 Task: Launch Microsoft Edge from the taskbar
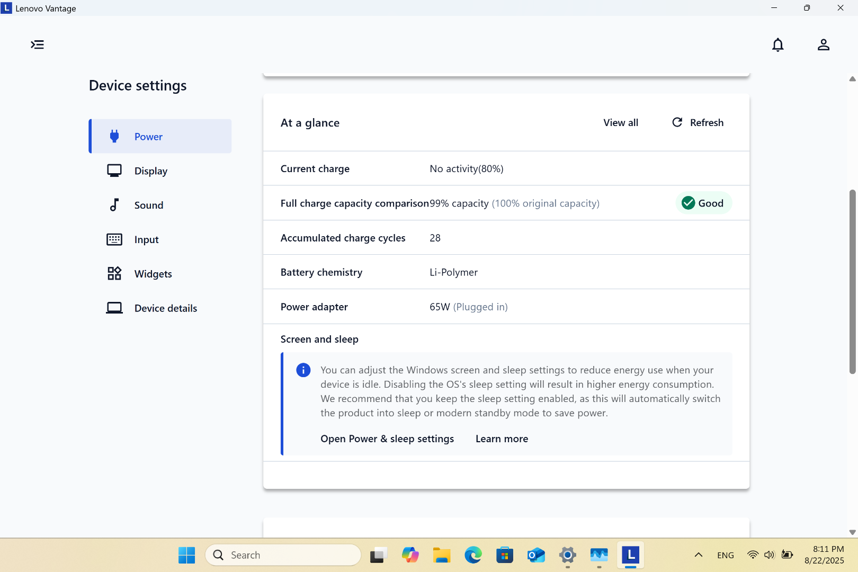coord(473,555)
